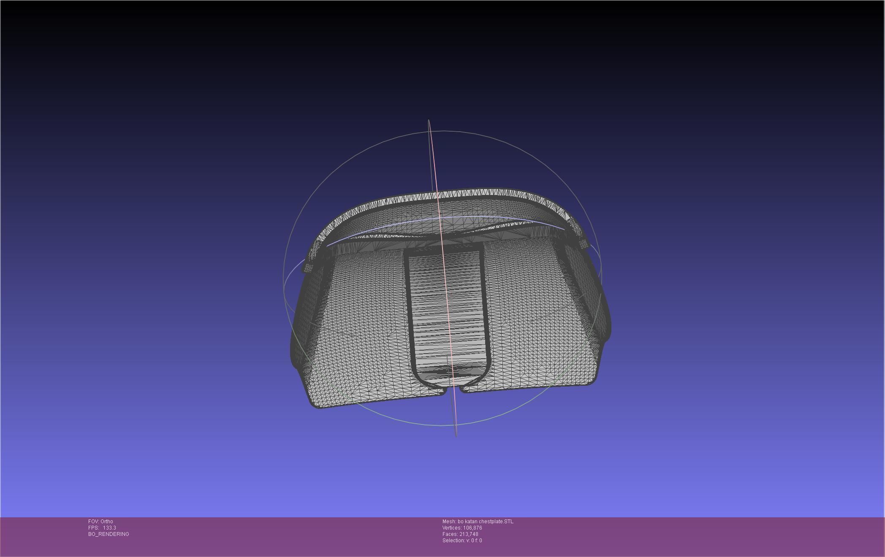Click the FOV: Ortho status text
The image size is (885, 557).
point(100,522)
